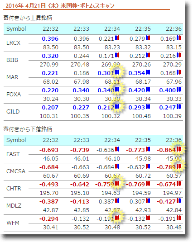
Task: Select CHTR price 195.70
Action: pyautogui.click(x=49, y=193)
